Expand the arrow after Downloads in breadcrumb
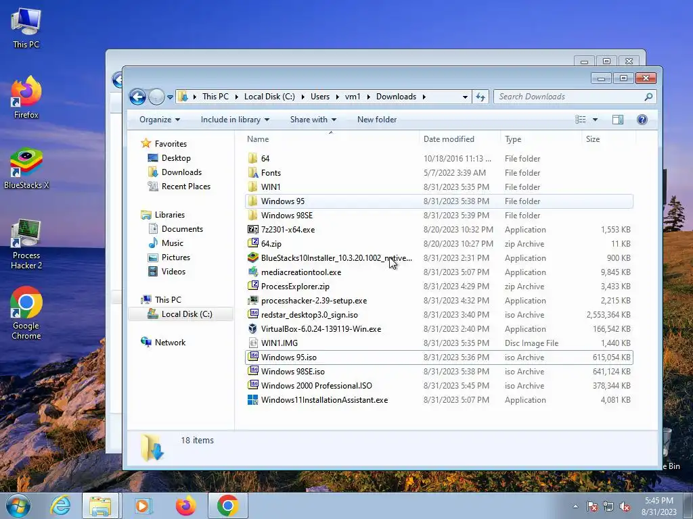This screenshot has width=693, height=519. [x=424, y=97]
